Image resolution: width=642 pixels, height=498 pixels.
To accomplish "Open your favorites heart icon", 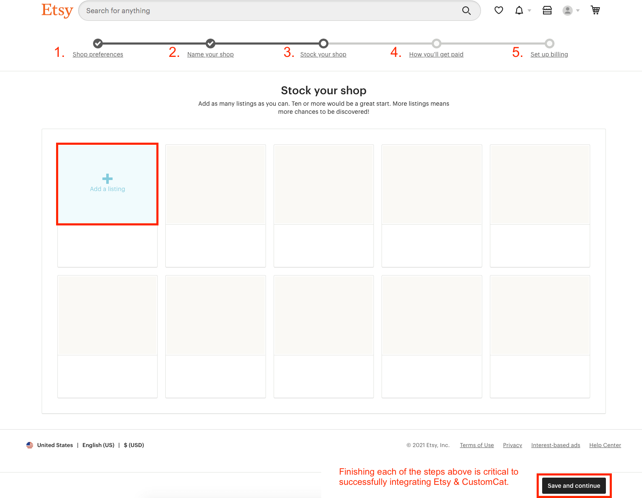I will coord(498,10).
